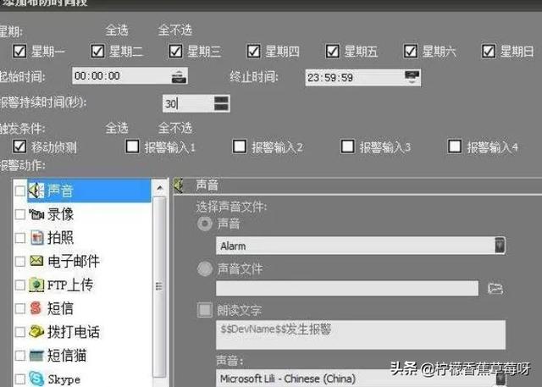Screen dimensions: 542x387
Task: Adjust the 终止时间 spinner arrows
Action: click(x=412, y=77)
